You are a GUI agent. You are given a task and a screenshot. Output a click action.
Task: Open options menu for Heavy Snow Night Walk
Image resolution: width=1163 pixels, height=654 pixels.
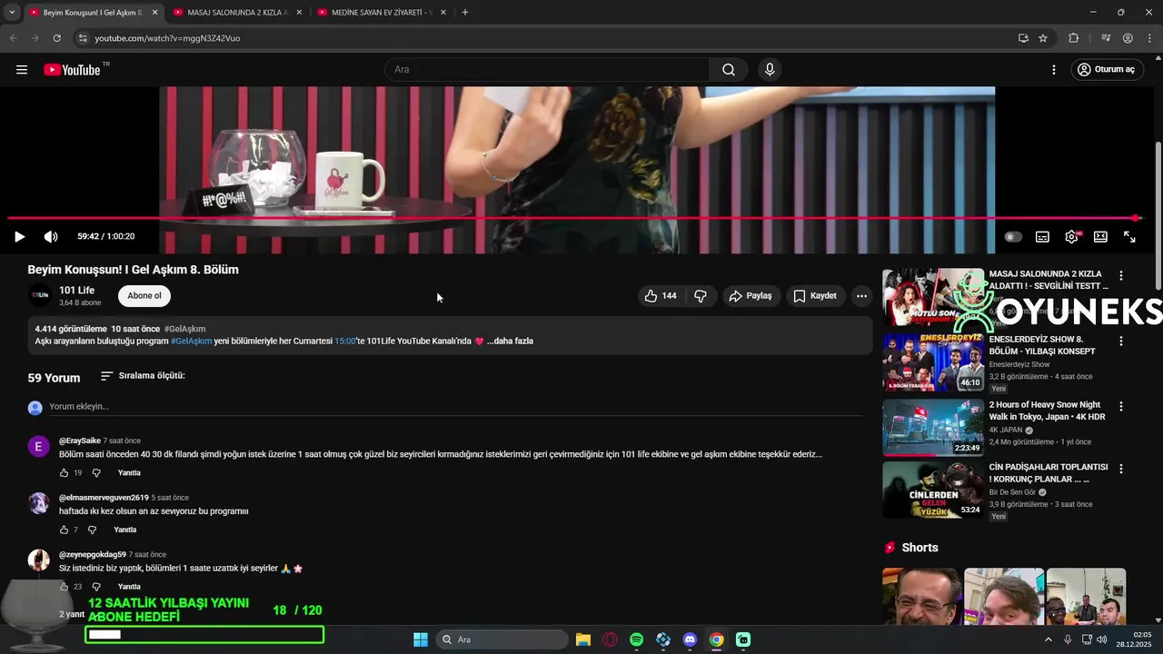click(1121, 406)
